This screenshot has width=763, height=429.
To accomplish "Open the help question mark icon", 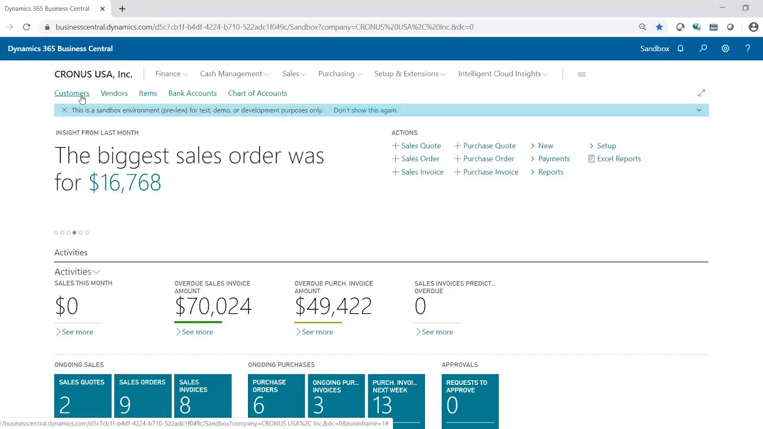I will 748,49.
